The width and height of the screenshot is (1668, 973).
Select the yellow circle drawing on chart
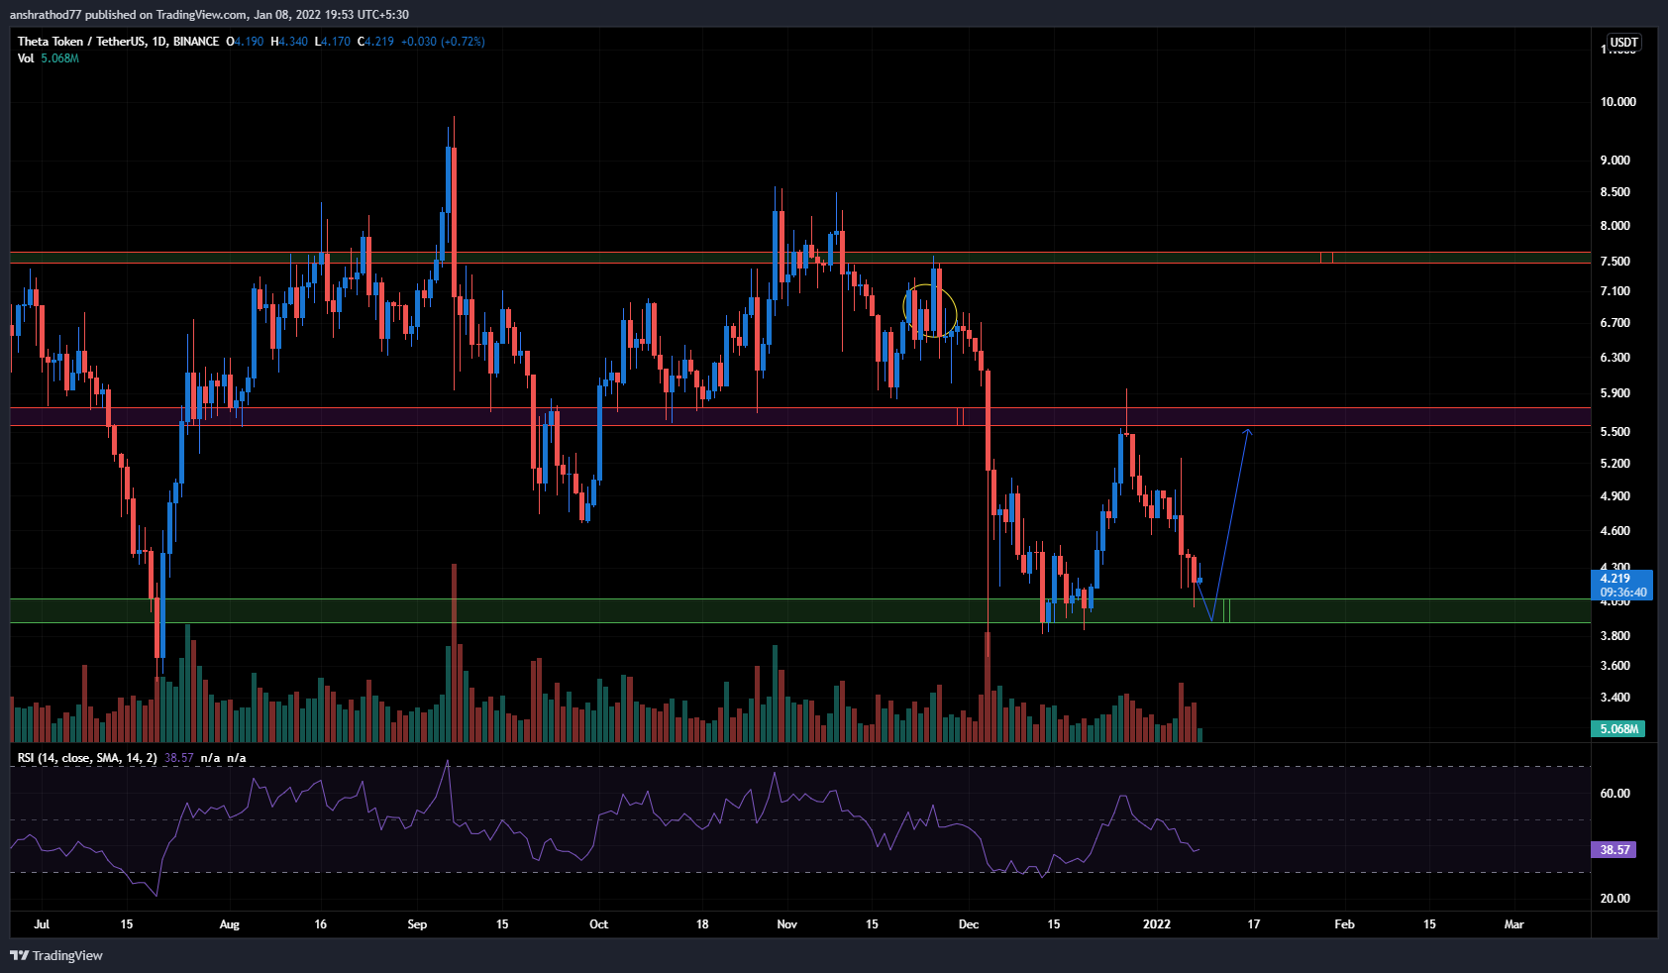coord(930,311)
